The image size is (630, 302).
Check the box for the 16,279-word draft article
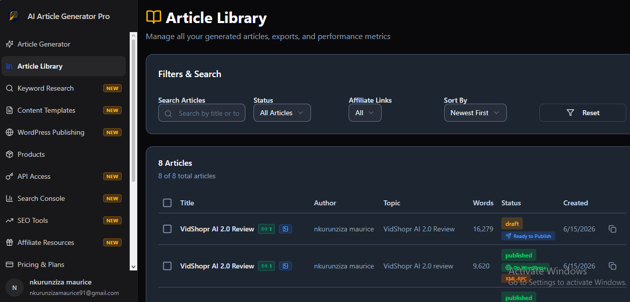click(x=167, y=229)
